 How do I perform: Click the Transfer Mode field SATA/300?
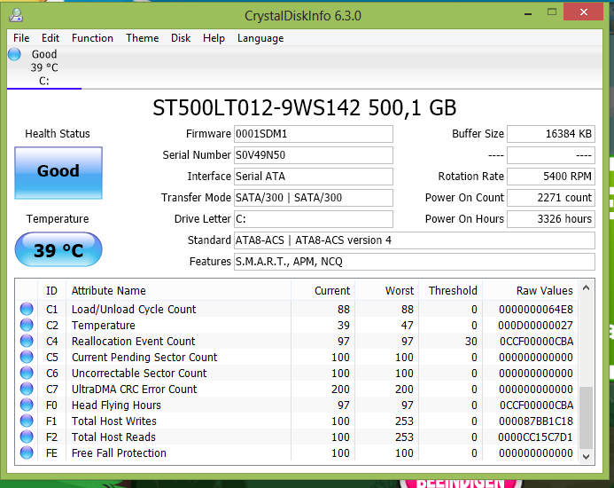(314, 197)
